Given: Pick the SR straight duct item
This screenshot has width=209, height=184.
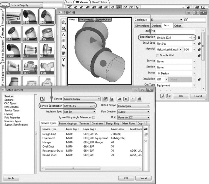Looking at the screenshot, I should click(14, 17).
